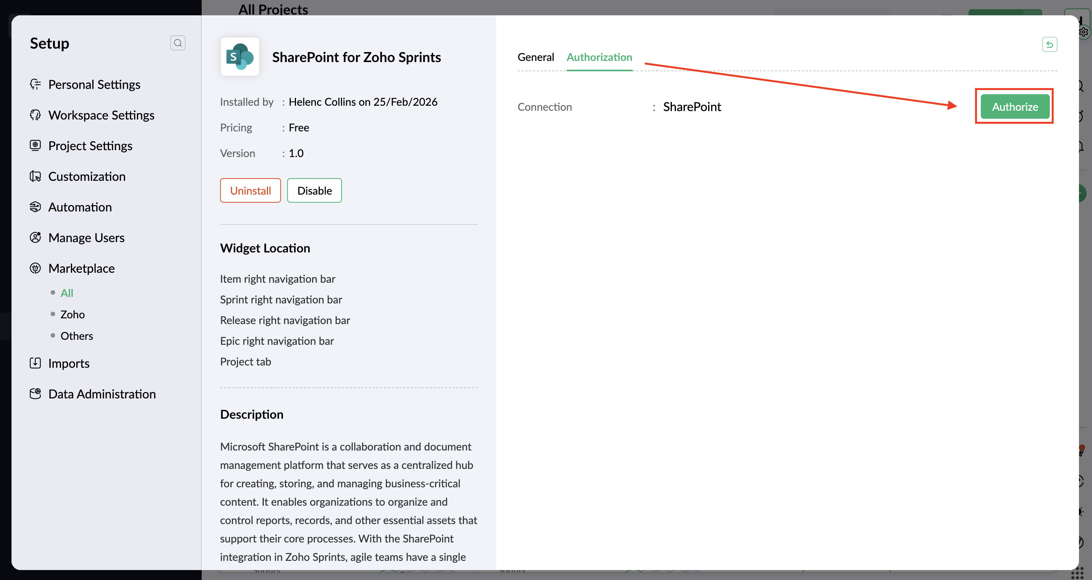Select All under Marketplace
The height and width of the screenshot is (580, 1092).
(x=67, y=293)
